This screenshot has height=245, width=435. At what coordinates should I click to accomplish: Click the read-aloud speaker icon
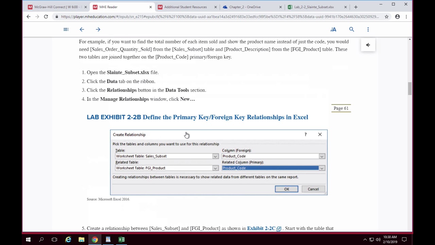[x=368, y=45]
